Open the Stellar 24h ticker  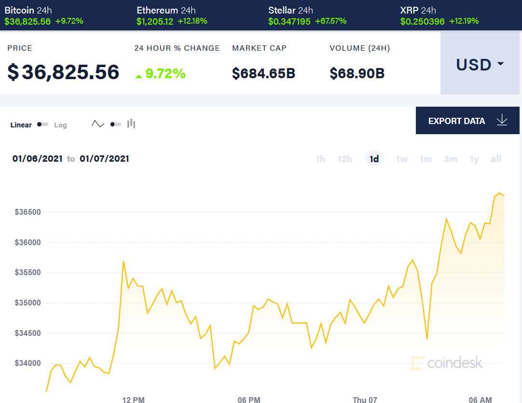coord(307,15)
